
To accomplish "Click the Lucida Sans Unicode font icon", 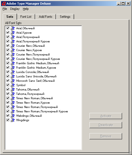I will point(13,76).
